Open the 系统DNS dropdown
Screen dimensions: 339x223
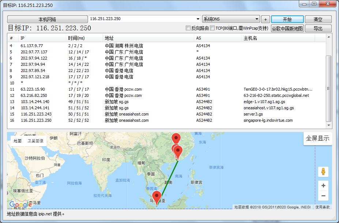point(230,19)
